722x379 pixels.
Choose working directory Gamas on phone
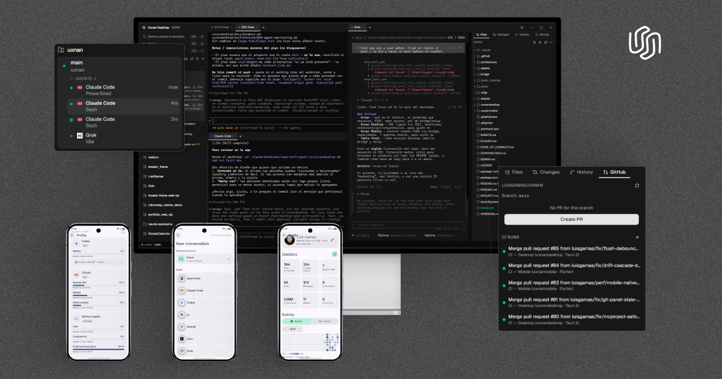pos(205,259)
